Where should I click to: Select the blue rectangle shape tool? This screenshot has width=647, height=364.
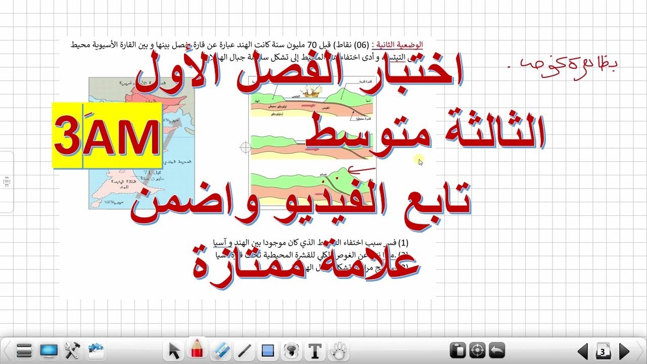268,350
